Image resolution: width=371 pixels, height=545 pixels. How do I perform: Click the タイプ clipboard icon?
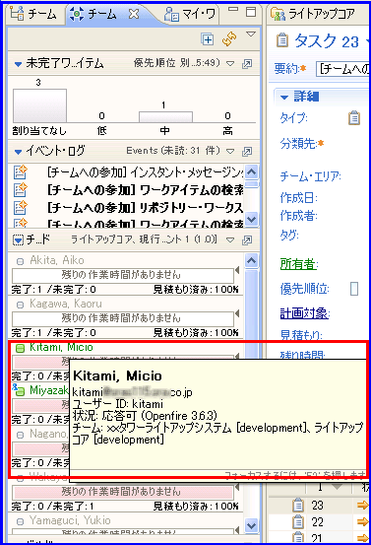[x=354, y=118]
